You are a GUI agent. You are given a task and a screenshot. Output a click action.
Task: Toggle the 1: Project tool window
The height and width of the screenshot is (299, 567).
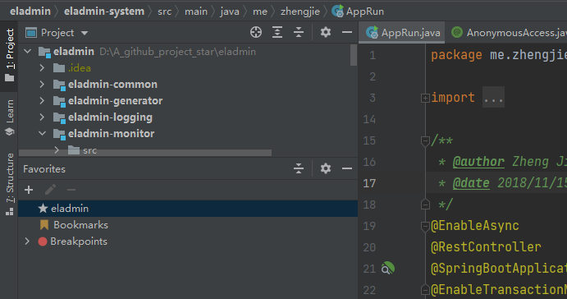(9, 55)
